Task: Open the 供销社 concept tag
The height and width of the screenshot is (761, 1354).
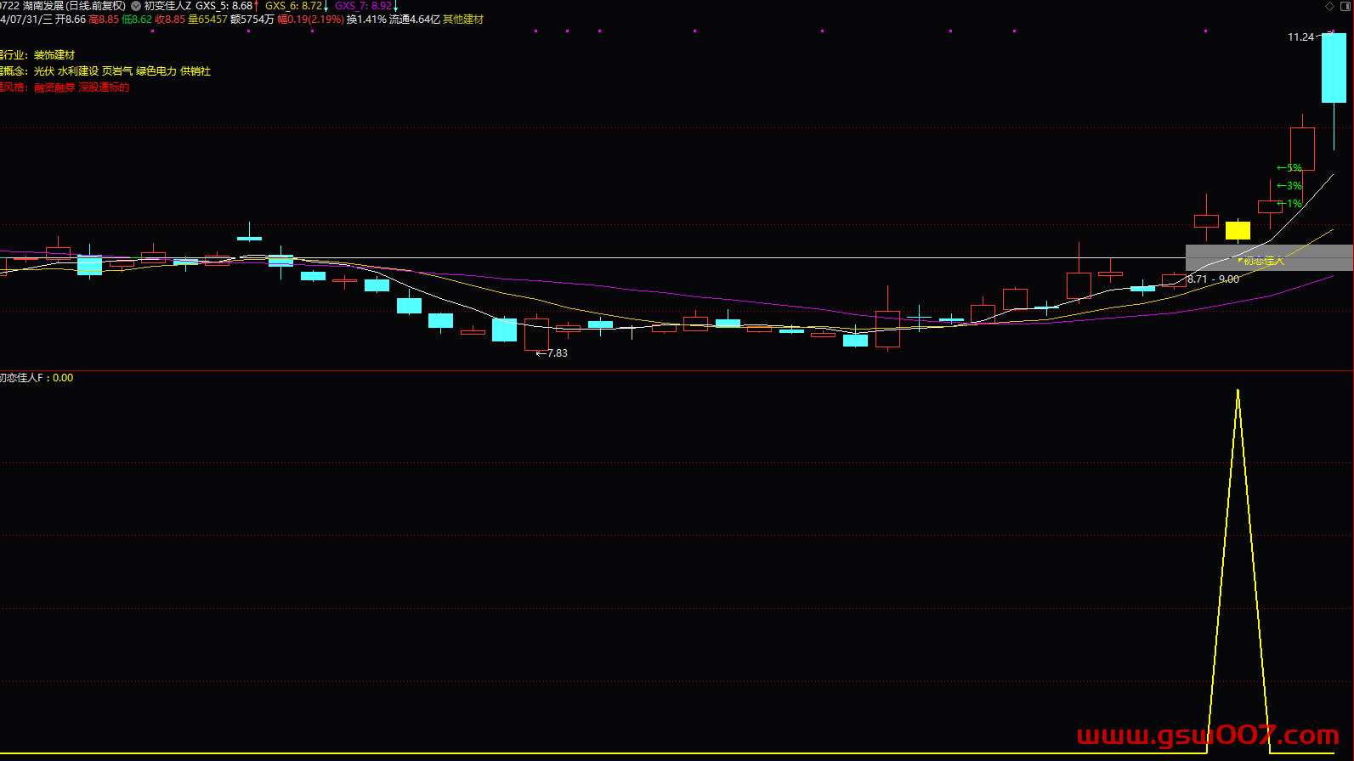Action: (x=195, y=71)
